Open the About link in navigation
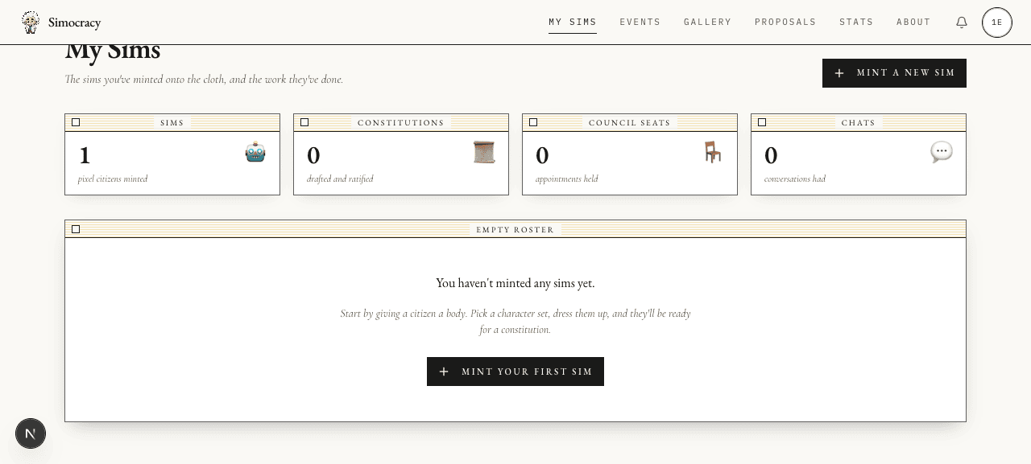Viewport: 1031px width, 464px height. click(x=913, y=23)
